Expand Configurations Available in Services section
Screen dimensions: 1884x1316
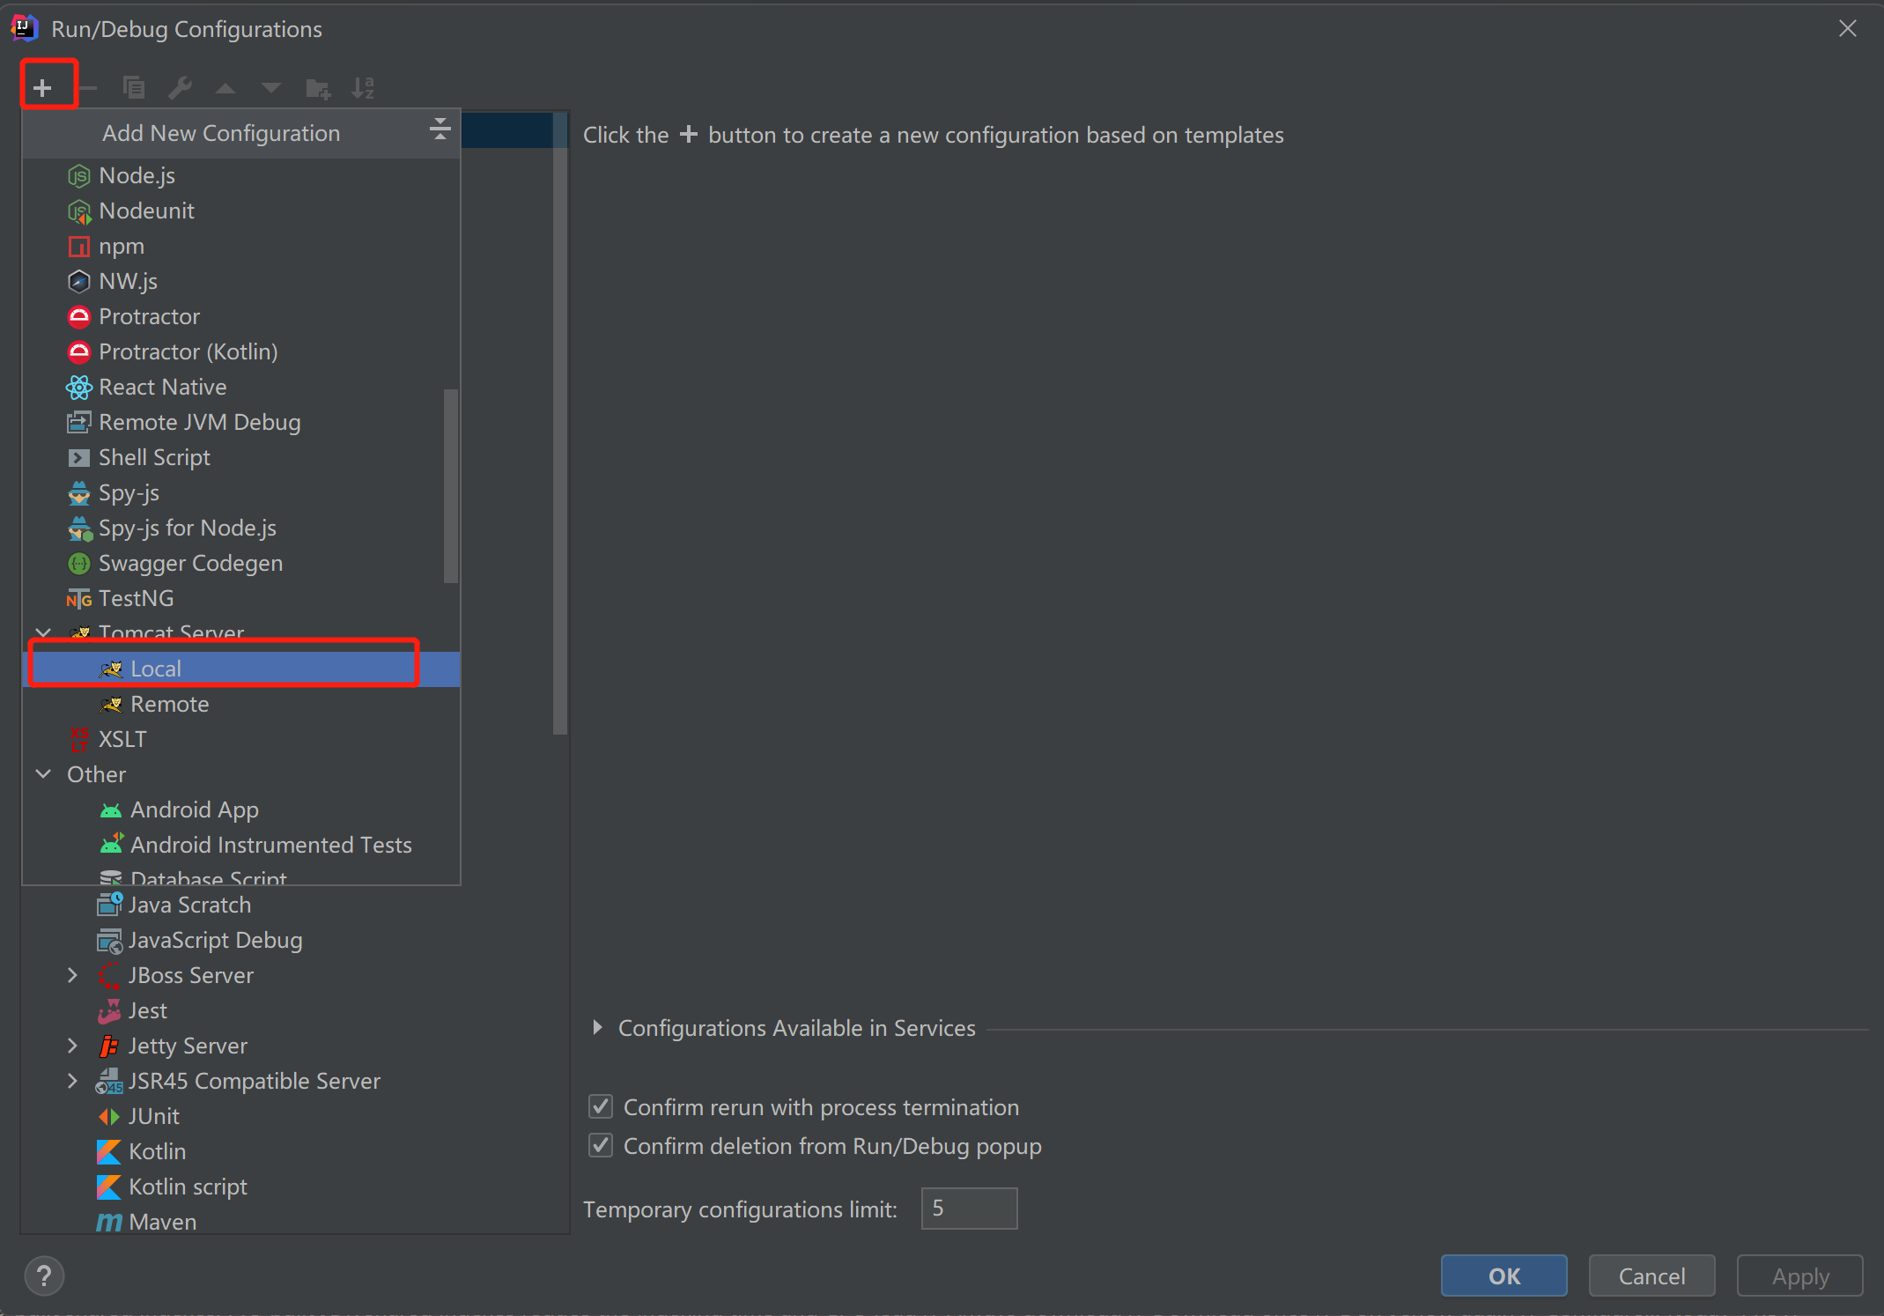598,1027
